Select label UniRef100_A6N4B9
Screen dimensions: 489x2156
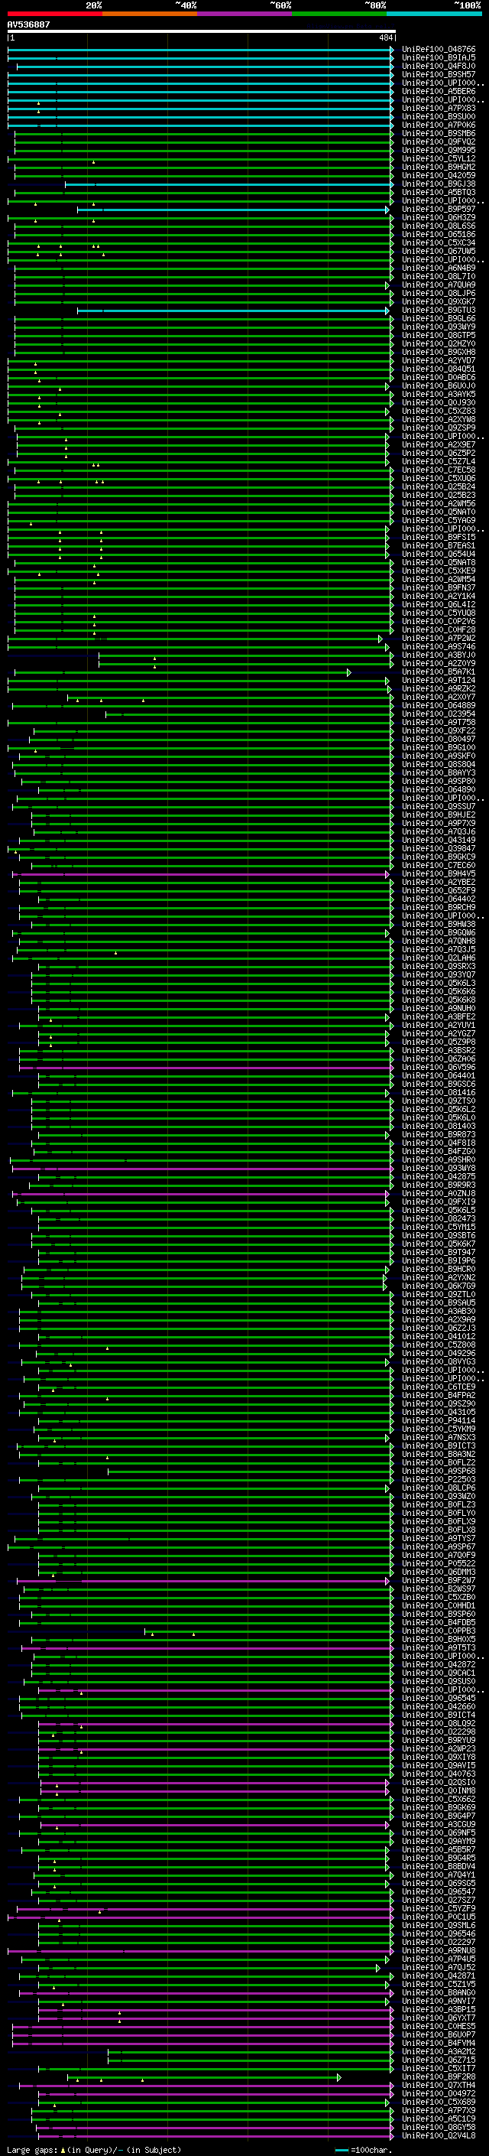[x=439, y=268]
